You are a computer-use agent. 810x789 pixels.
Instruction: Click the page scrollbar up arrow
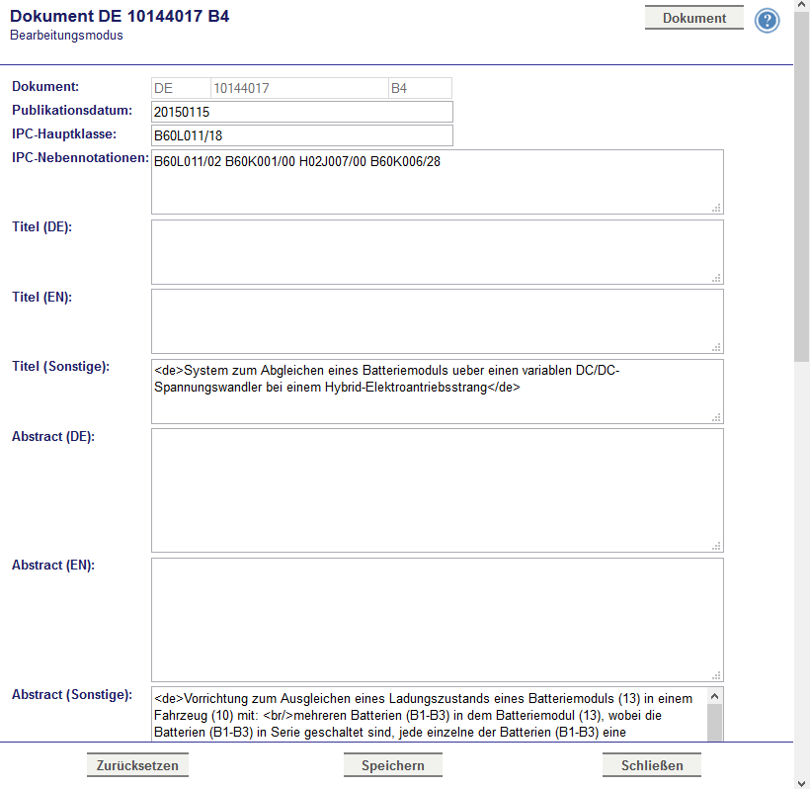[x=802, y=5]
